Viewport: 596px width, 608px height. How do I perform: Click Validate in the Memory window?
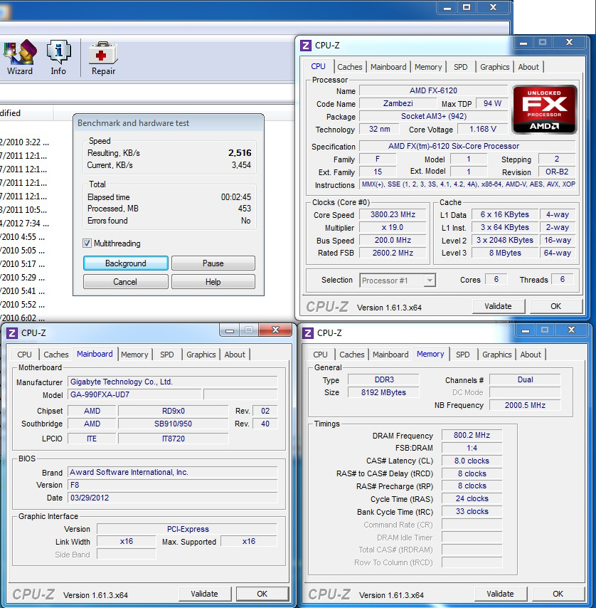(501, 594)
